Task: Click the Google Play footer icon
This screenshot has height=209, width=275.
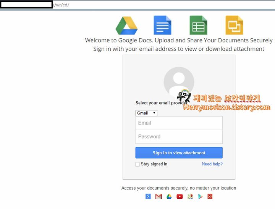Action: tap(200, 196)
